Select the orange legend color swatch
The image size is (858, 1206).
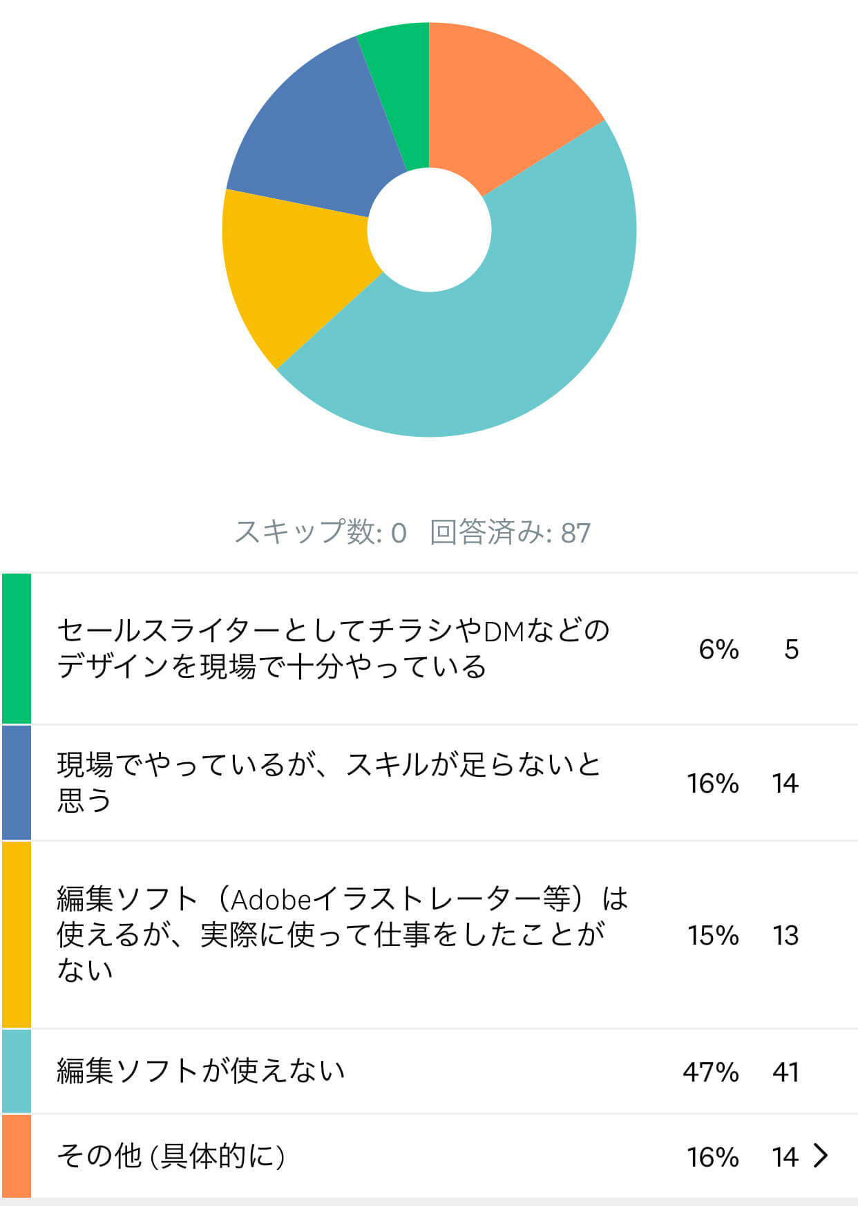pyautogui.click(x=17, y=1156)
